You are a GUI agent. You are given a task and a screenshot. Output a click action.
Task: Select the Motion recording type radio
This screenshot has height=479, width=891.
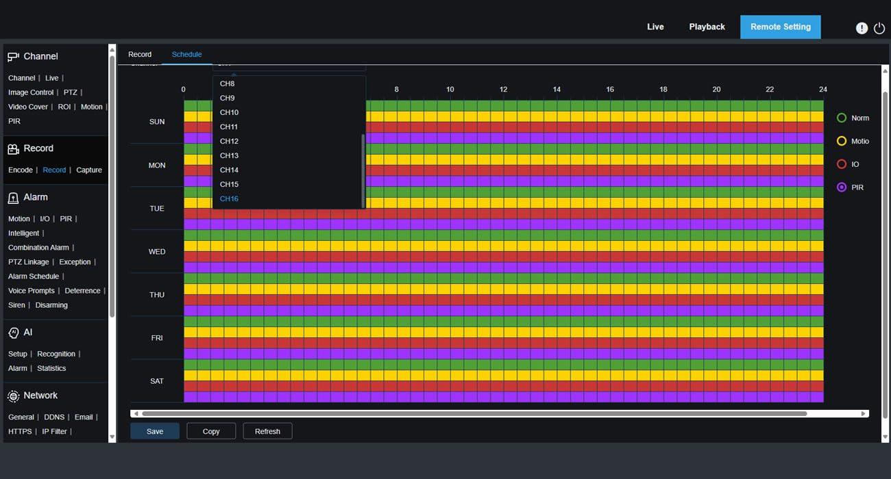[x=842, y=141]
